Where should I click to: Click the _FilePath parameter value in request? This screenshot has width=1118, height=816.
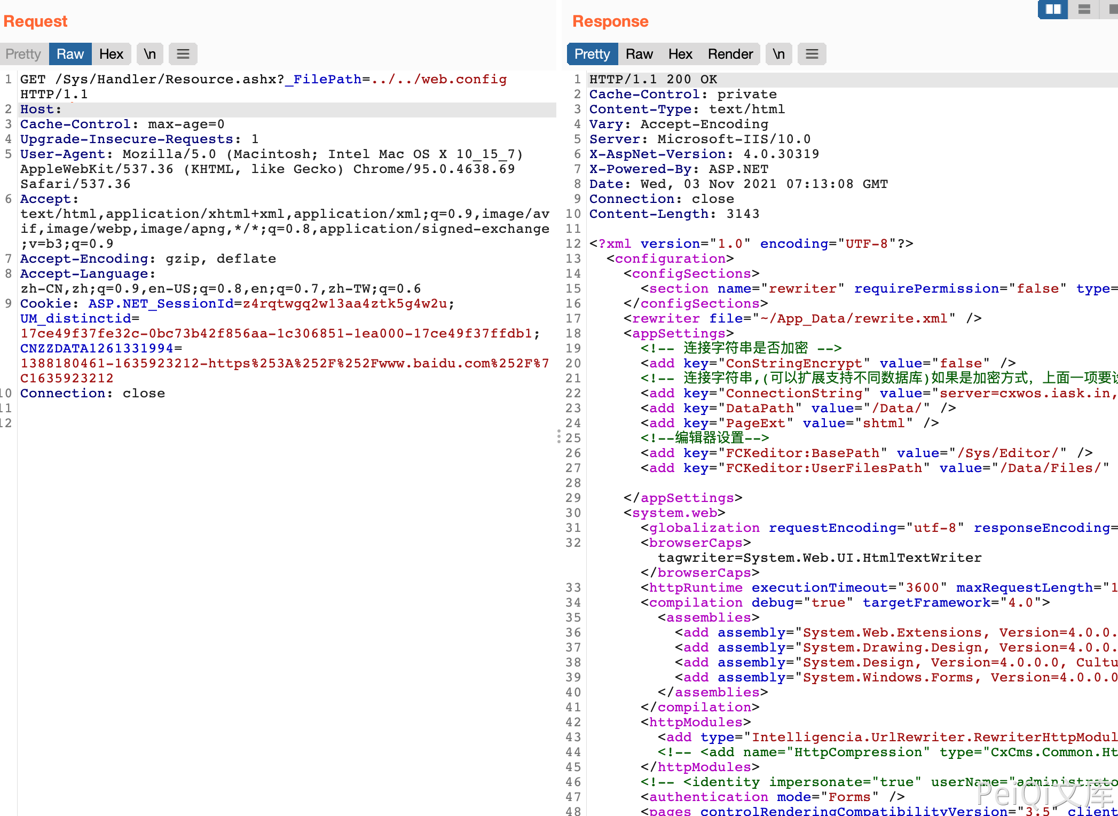(x=439, y=80)
